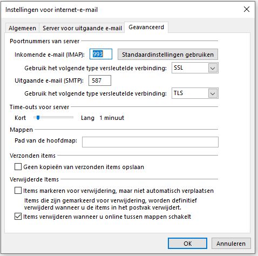Image resolution: width=258 pixels, height=256 pixels.
Task: Click the 1 minuut time-out value label
Action: point(112,118)
